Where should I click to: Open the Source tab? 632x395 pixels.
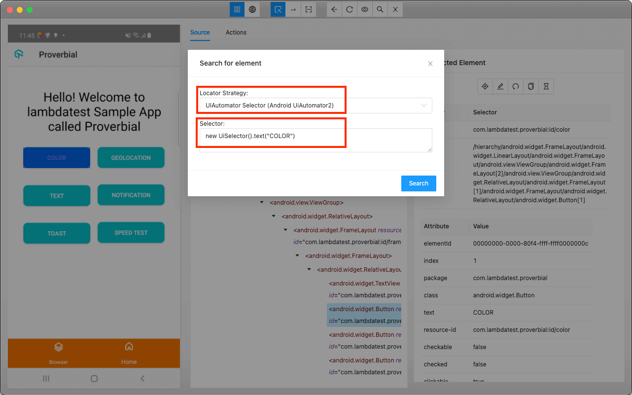coord(200,32)
